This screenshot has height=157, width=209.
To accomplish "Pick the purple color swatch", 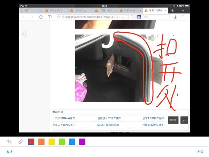I will [82, 141].
